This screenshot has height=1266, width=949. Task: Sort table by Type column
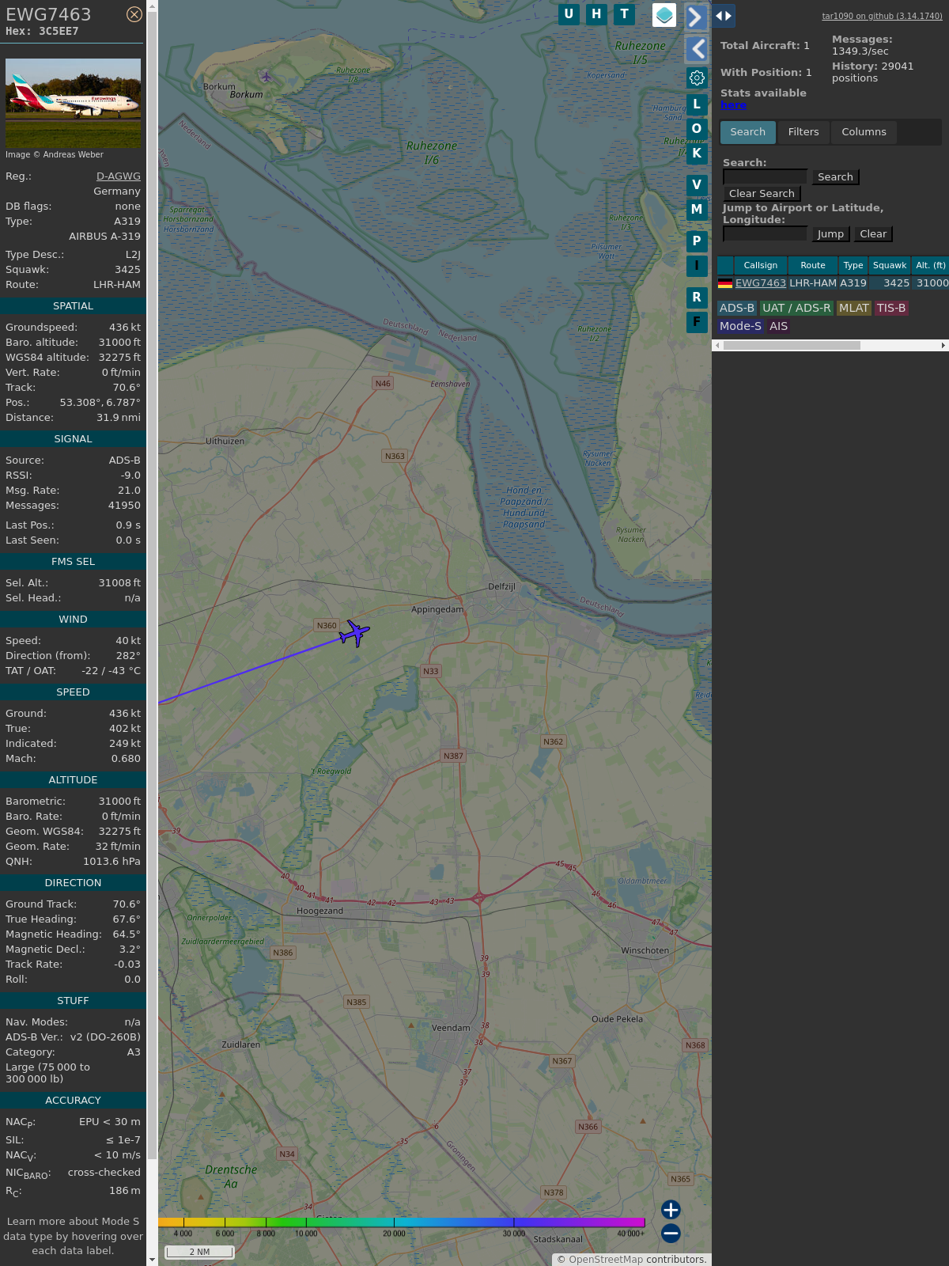point(853,266)
